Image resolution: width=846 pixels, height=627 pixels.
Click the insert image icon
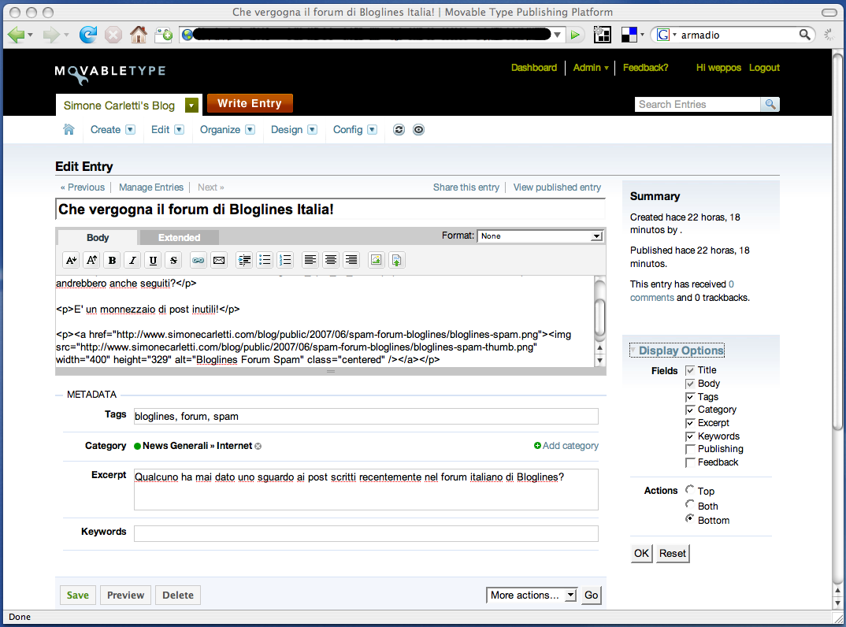click(x=376, y=260)
